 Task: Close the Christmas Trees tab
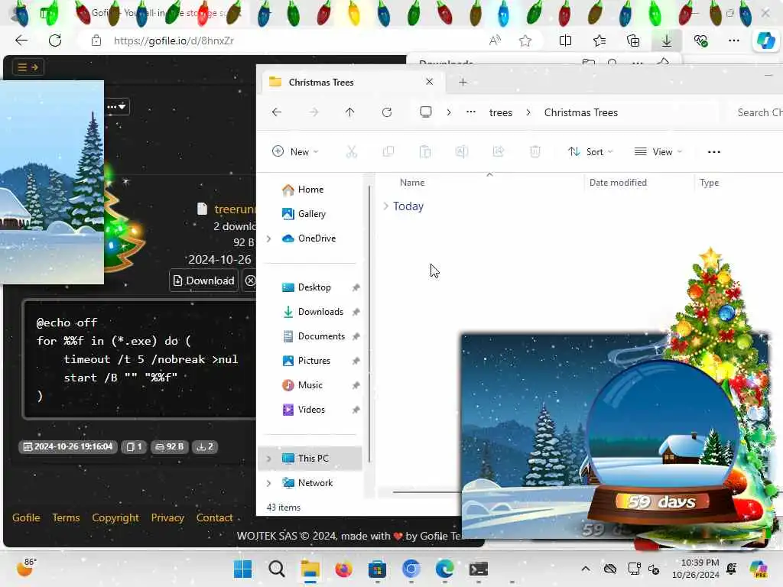[x=429, y=81]
